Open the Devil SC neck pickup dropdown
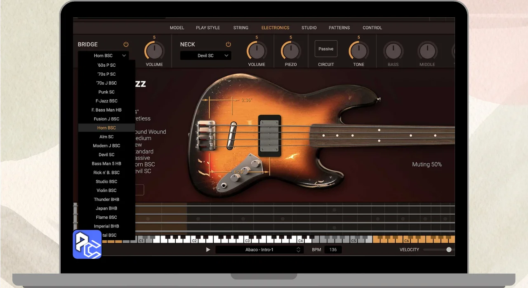The height and width of the screenshot is (288, 528). pyautogui.click(x=205, y=56)
